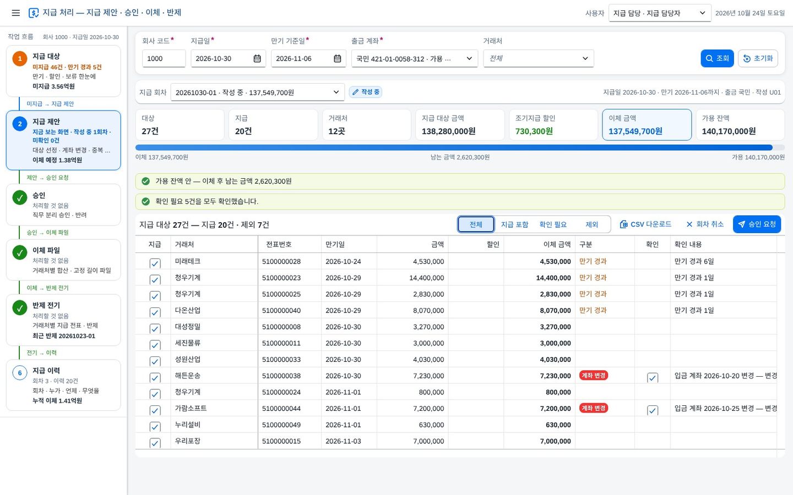Open the 사용자 지급 담당 dropdown
The image size is (793, 495).
660,13
